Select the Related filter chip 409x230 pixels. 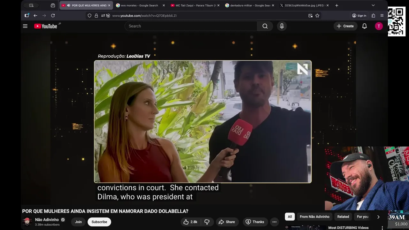pos(343,217)
